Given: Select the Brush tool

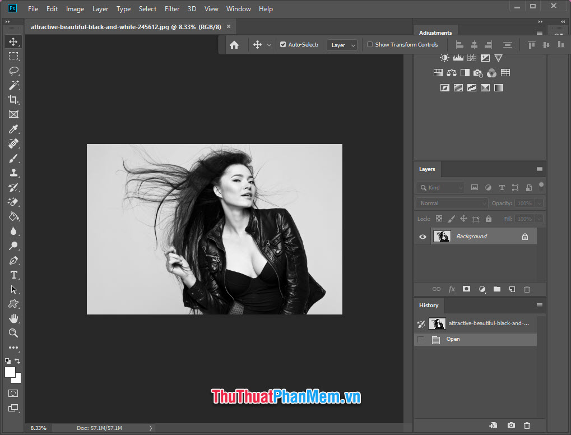Looking at the screenshot, I should click(13, 158).
